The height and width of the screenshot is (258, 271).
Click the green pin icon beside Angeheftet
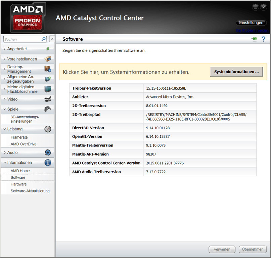pos(48,49)
